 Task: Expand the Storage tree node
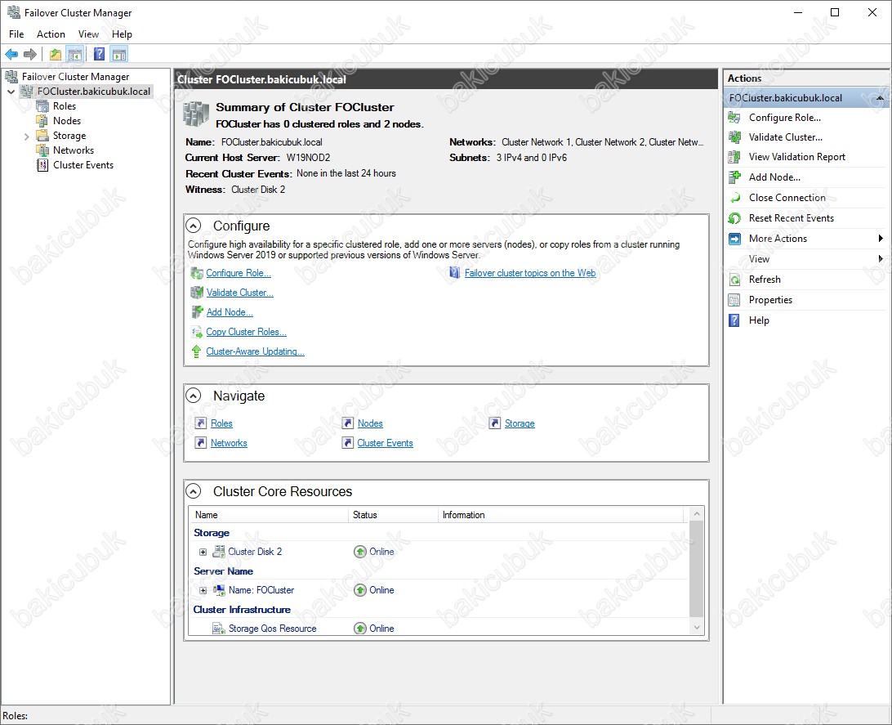coord(26,136)
